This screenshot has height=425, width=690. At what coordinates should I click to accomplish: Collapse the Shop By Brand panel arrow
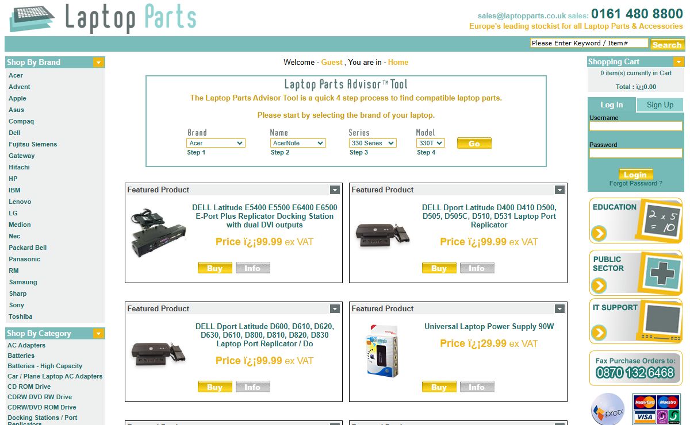click(x=98, y=62)
